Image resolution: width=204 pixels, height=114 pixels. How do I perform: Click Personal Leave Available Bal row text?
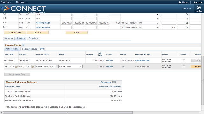pos(18,92)
